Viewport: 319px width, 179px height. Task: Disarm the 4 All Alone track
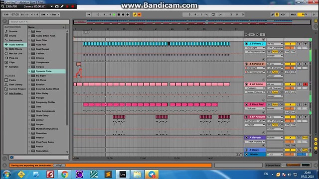point(306,84)
